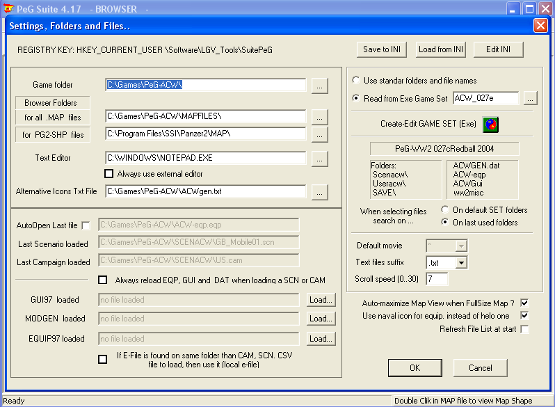Disable Auto-maximize Map View checkbox
The width and height of the screenshot is (555, 407).
pos(524,303)
